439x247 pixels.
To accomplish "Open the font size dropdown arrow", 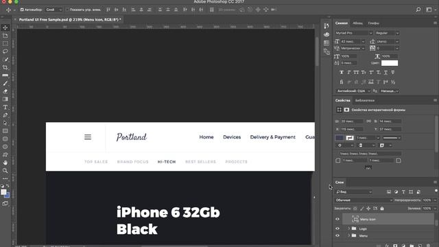I will 363,41.
